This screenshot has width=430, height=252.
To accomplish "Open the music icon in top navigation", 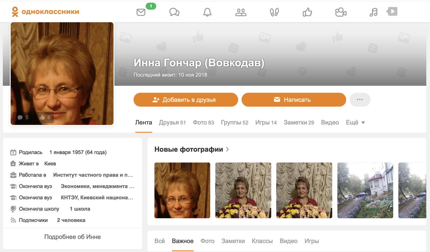I will pos(373,12).
